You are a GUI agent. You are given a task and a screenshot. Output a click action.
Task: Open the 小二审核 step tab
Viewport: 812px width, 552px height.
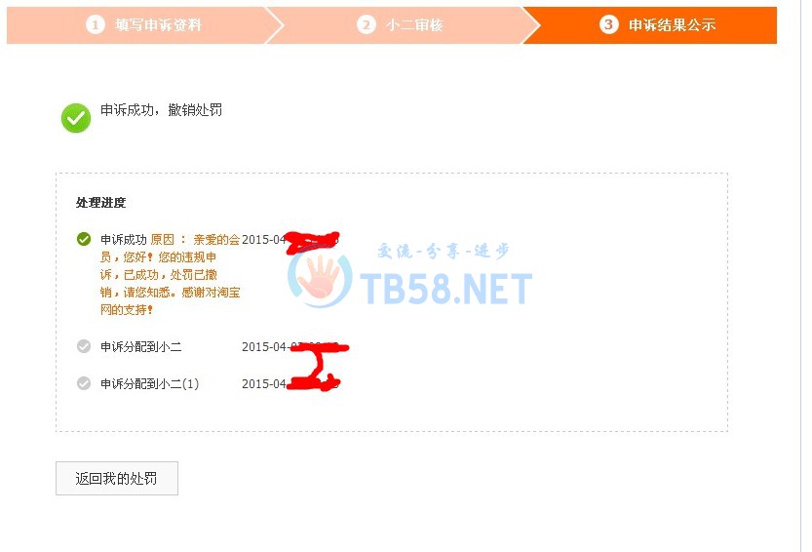(399, 25)
